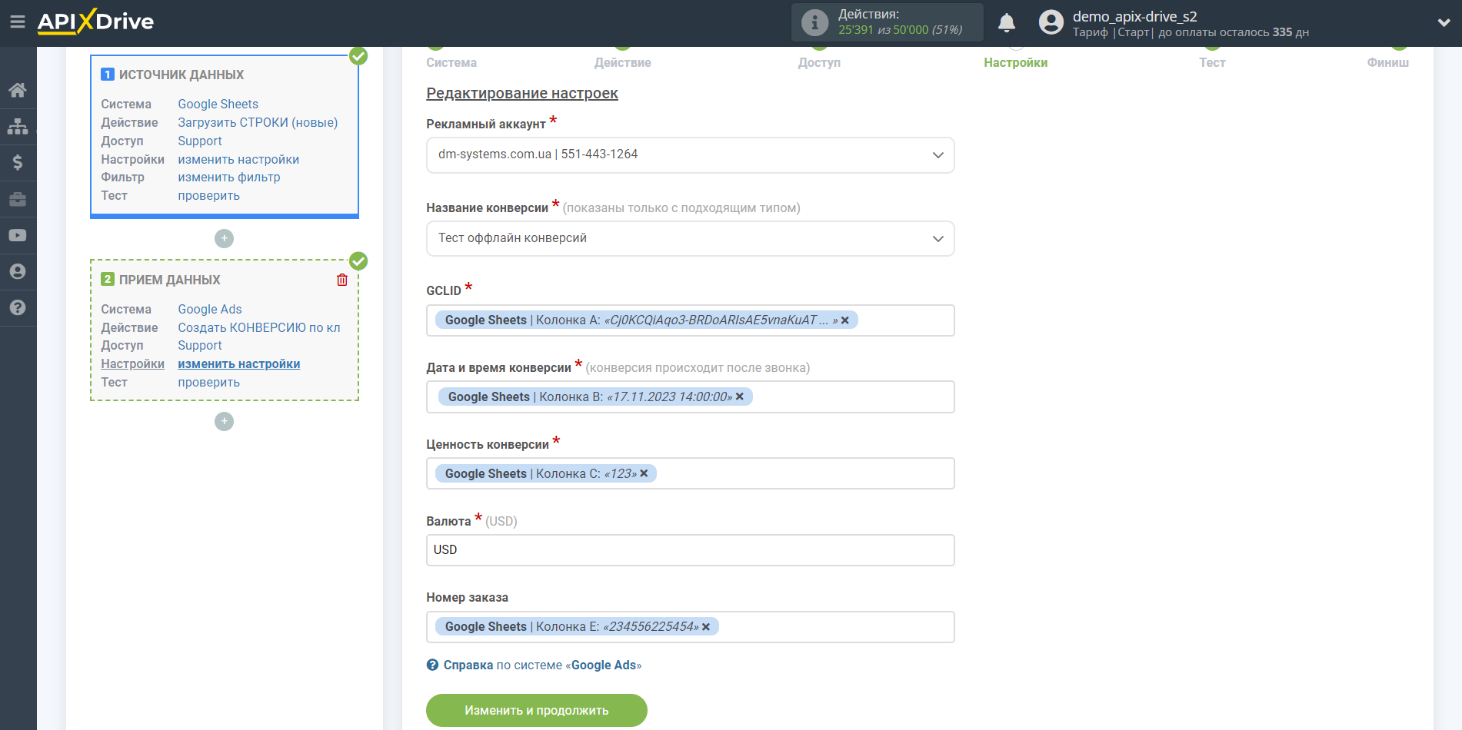Open the hamburger menu
This screenshot has height=730, width=1462.
click(17, 22)
